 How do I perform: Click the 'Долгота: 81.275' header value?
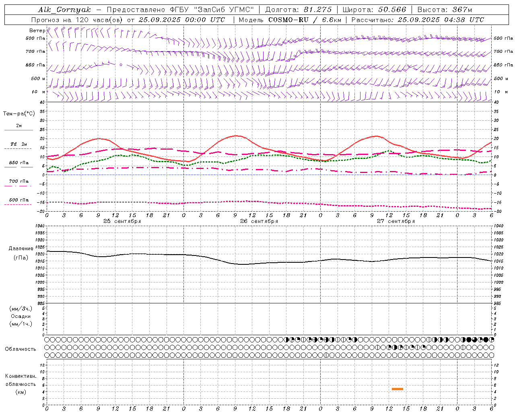(x=299, y=10)
